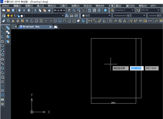Image resolution: width=163 pixels, height=119 pixels.
Task: Expand the Standard text style dropdown
Action: 133,10
